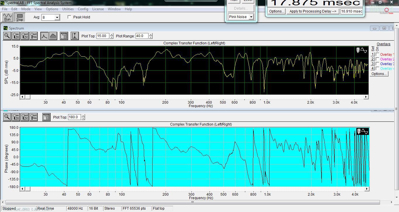Image resolution: width=399 pixels, height=212 pixels.
Task: Open the License menu
Action: [98, 9]
